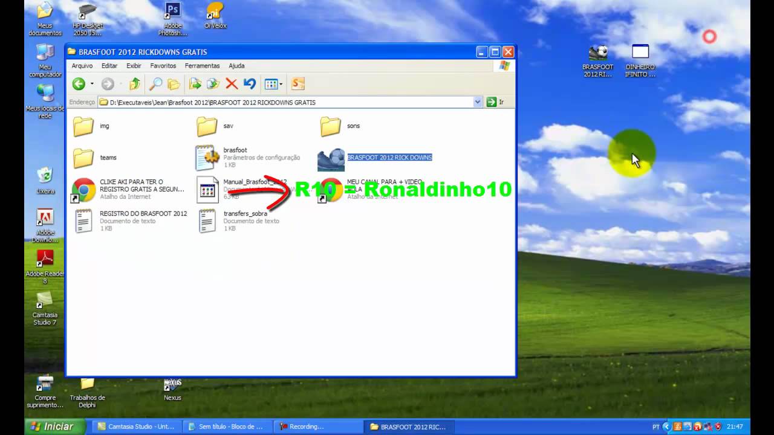The height and width of the screenshot is (435, 774).
Task: Open the Arquivo menu
Action: (x=82, y=65)
